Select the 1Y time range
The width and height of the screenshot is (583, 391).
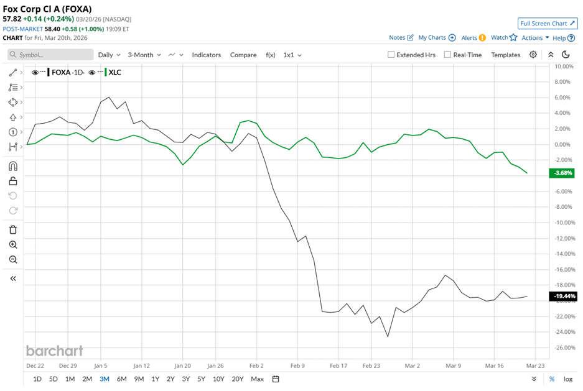click(x=156, y=379)
